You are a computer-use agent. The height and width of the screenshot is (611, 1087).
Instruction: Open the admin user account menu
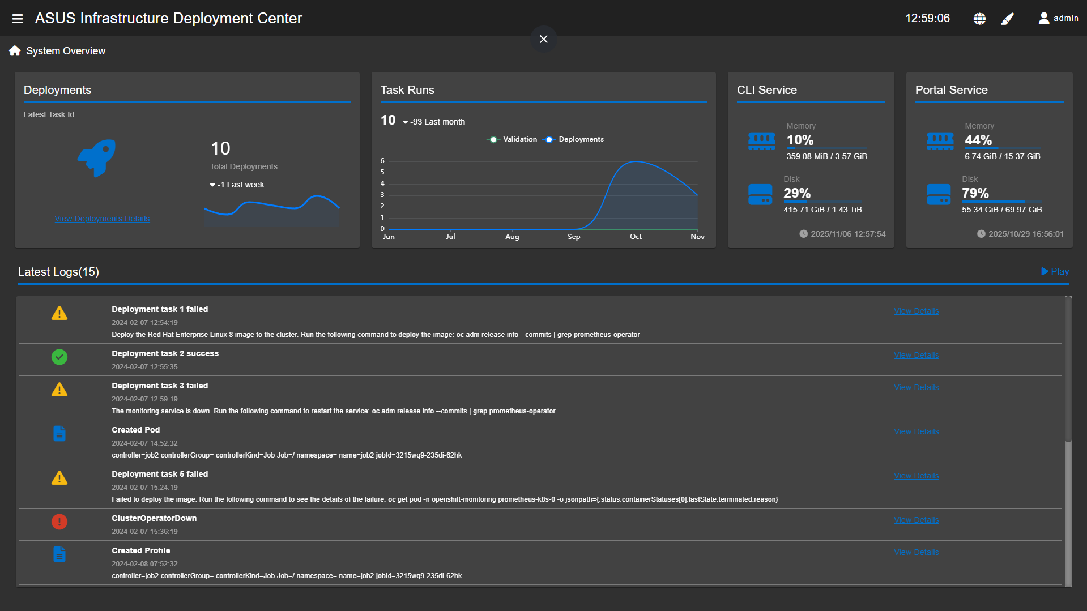[1058, 19]
